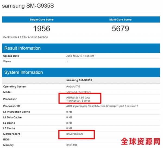163x148 pixels.
Task: Select the Multi-Core Score header
Action: pyautogui.click(x=120, y=20)
